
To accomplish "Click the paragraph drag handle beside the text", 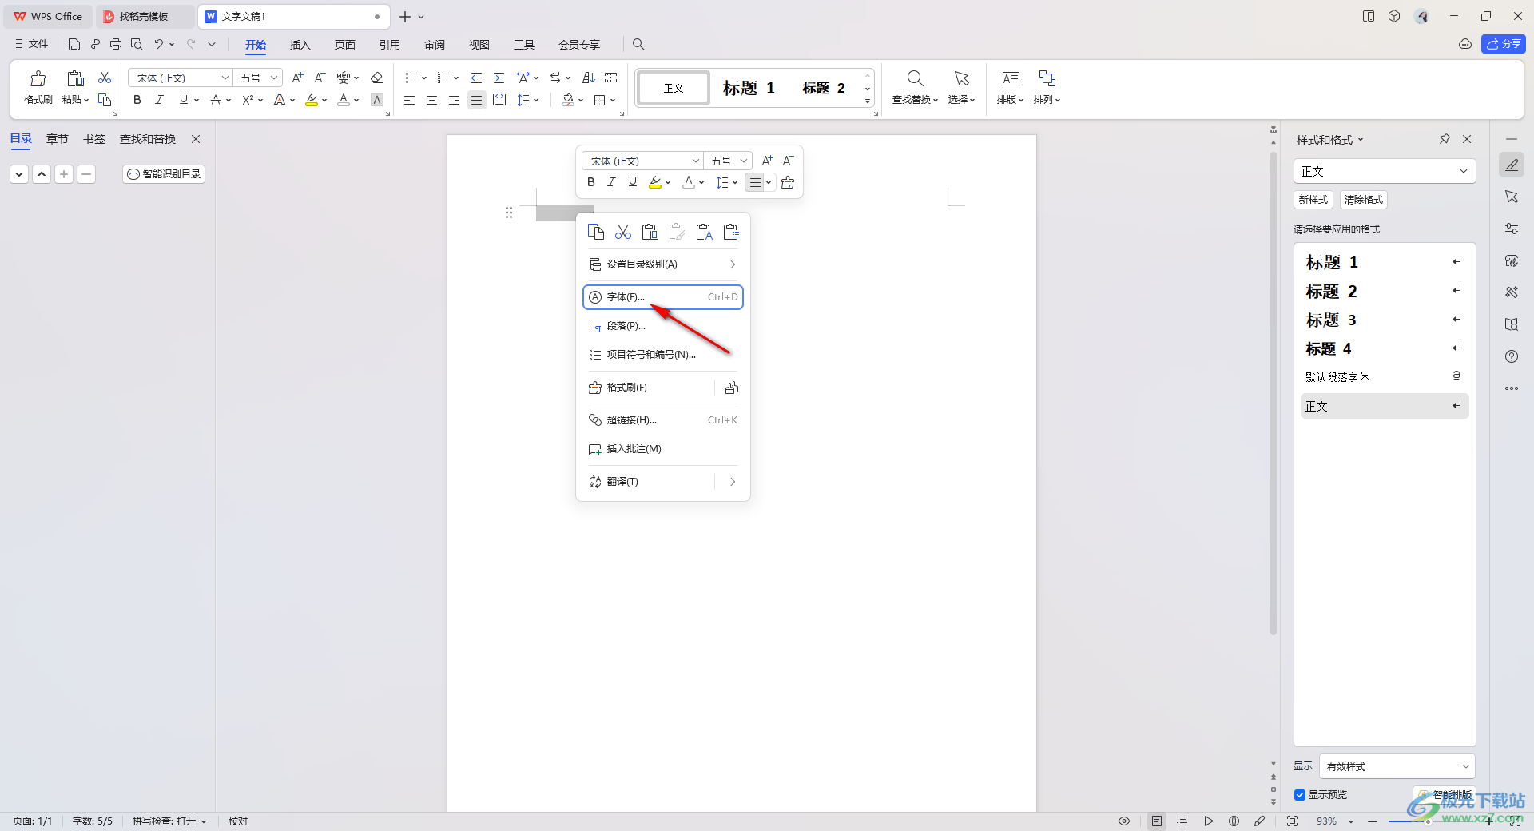I will pyautogui.click(x=509, y=213).
